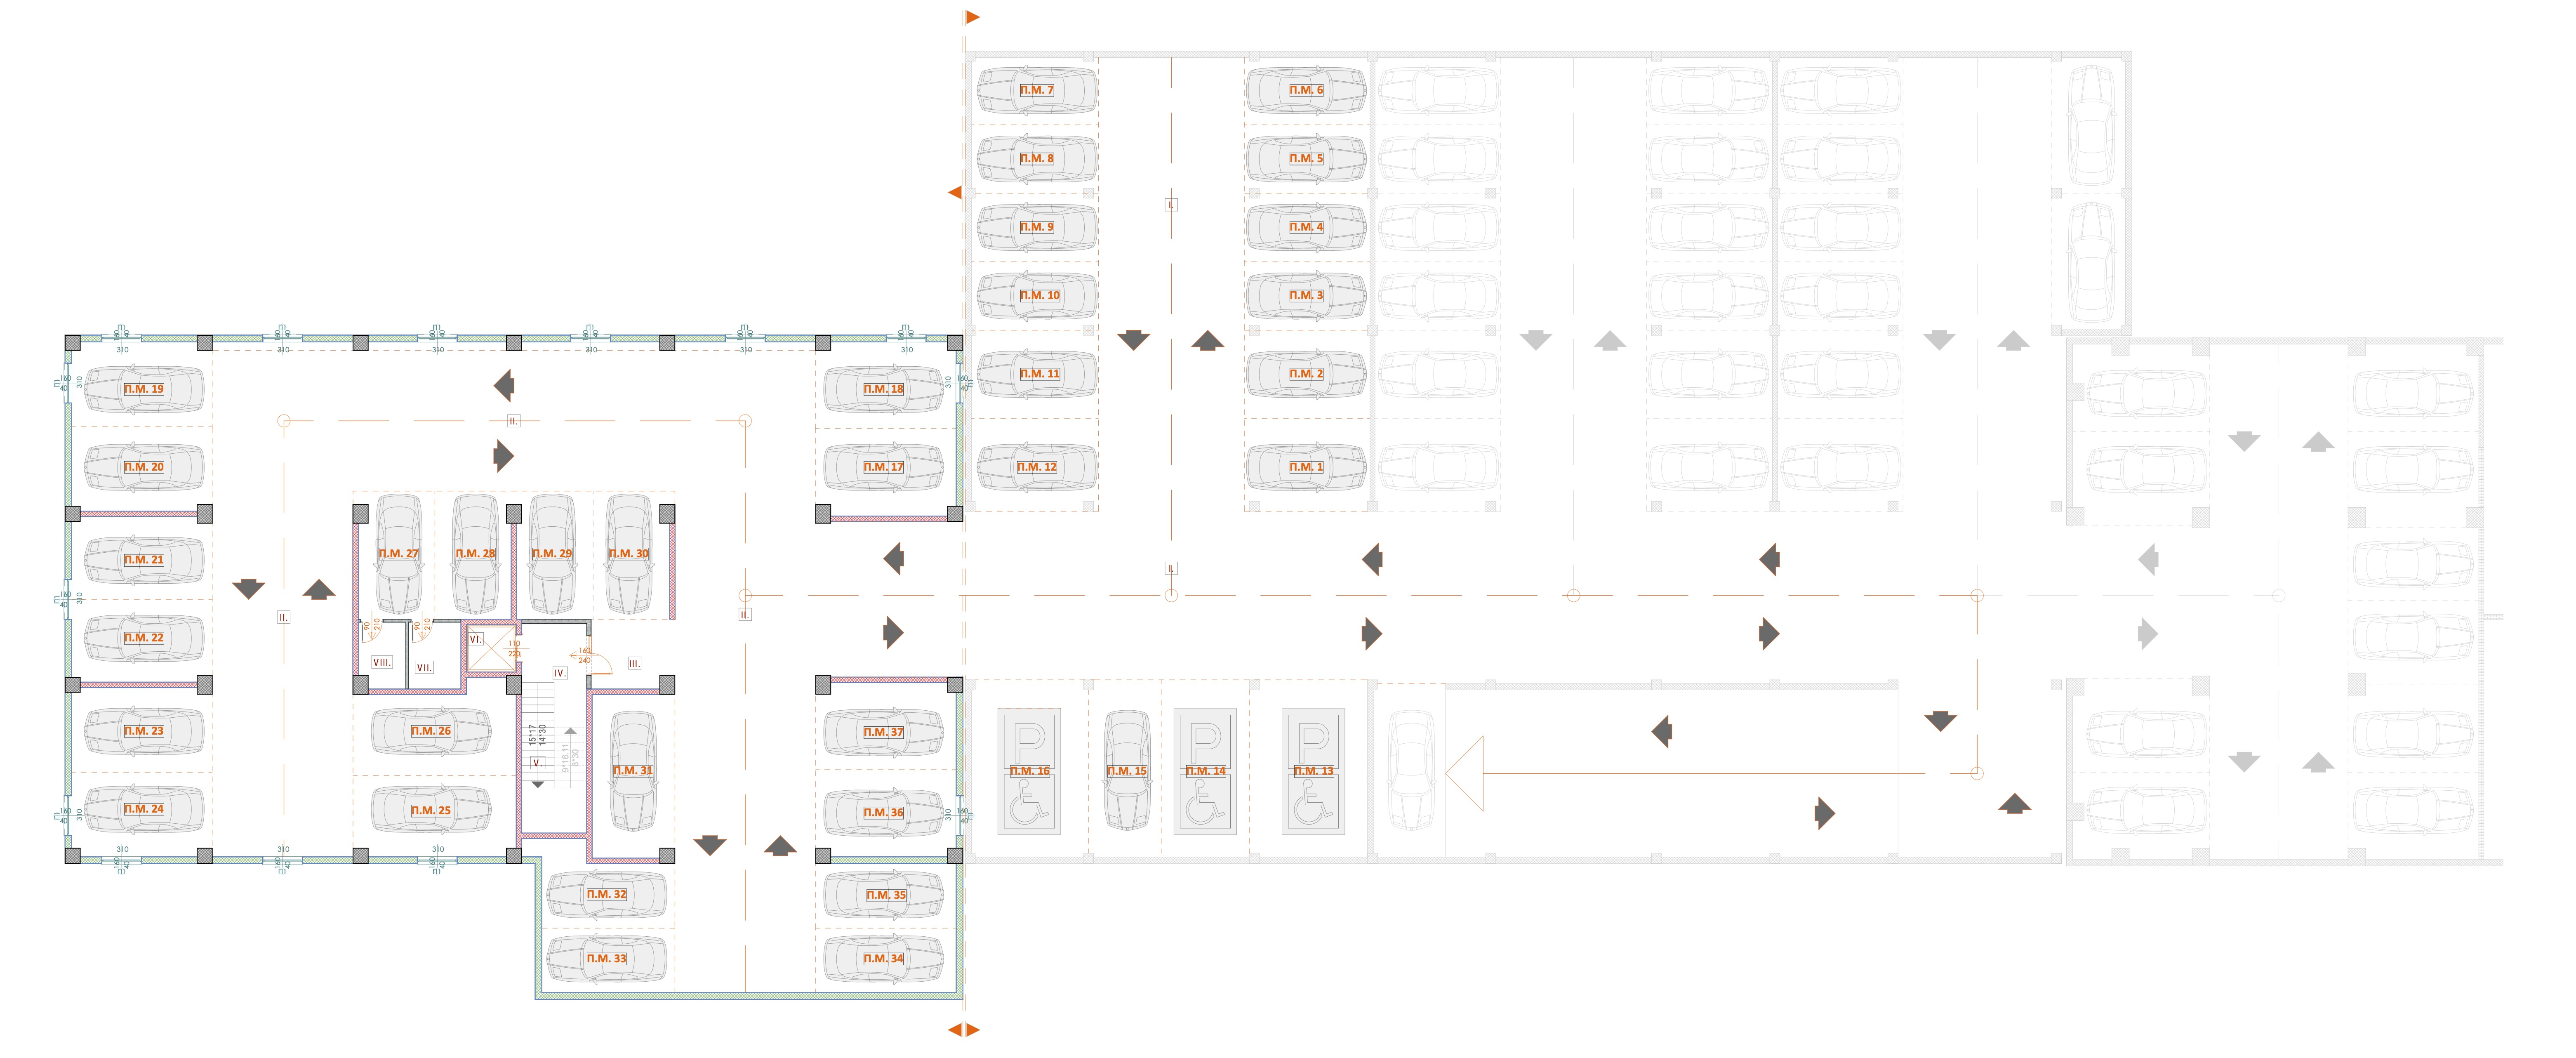2576x1058 pixels.
Task: Select parking label П.М. 9
Action: [x=1037, y=227]
